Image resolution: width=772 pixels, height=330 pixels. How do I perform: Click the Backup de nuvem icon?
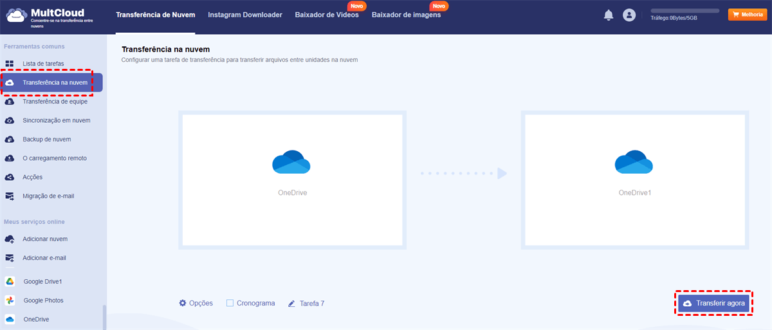(9, 139)
